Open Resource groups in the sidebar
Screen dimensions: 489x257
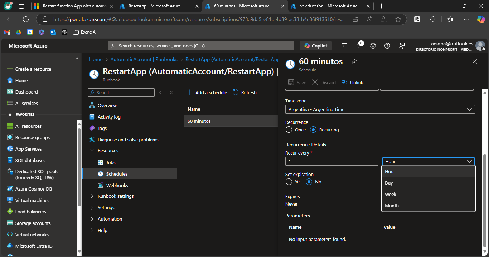(32, 137)
